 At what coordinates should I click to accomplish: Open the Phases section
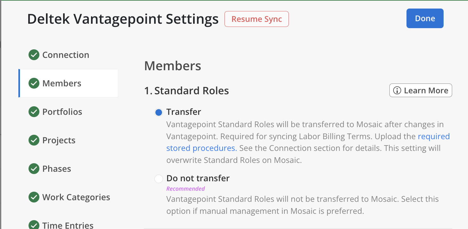[57, 169]
